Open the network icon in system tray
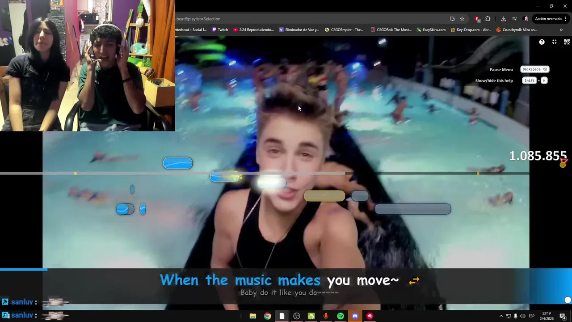The image size is (572, 322). pyautogui.click(x=508, y=316)
